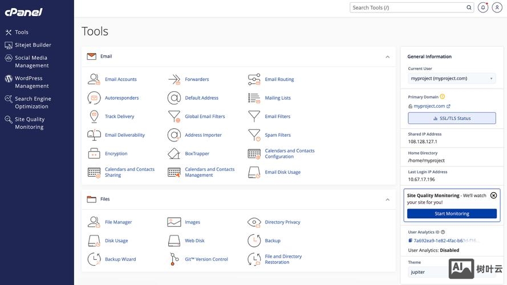Viewport: 507px width, 285px height.
Task: Select the Track Delivery pin icon
Action: [x=94, y=116]
